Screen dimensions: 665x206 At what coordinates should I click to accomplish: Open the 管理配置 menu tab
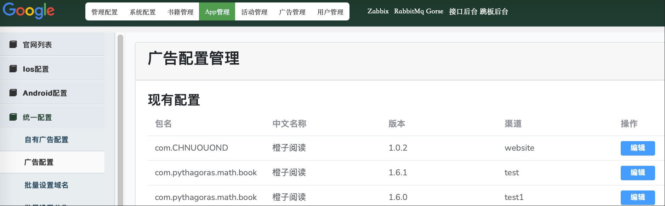pos(104,12)
